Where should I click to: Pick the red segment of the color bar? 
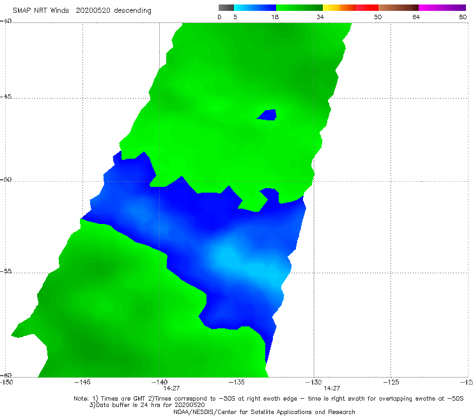367,8
